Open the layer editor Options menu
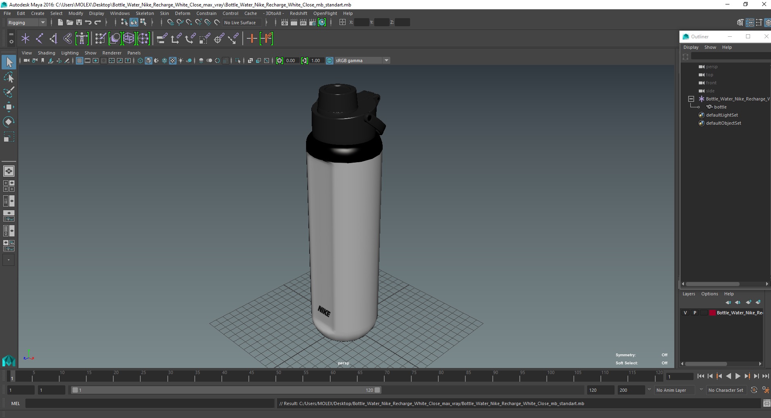The image size is (771, 418). [709, 294]
